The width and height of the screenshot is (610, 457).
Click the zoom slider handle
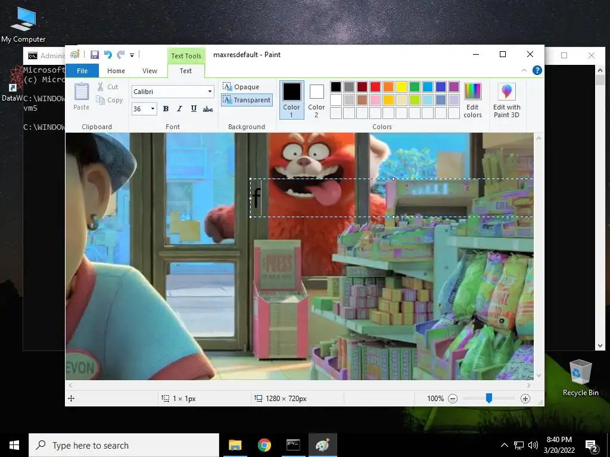coord(489,398)
